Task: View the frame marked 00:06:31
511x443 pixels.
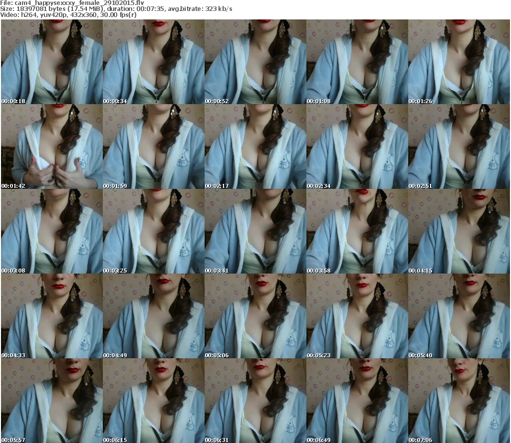Action: click(255, 401)
